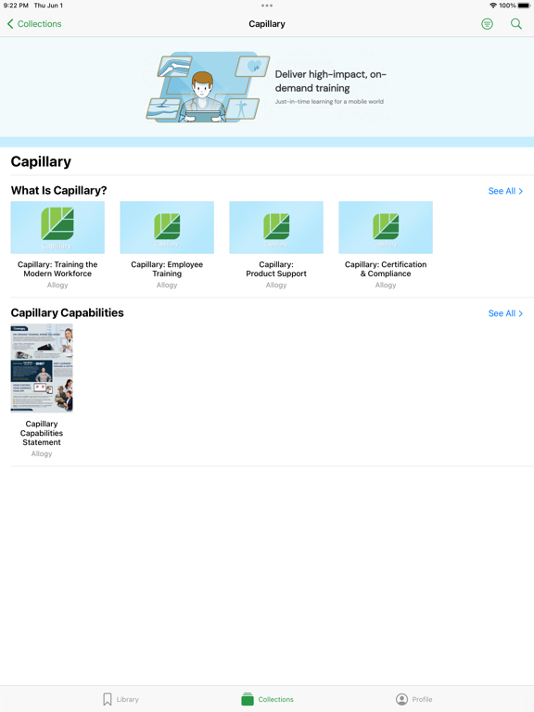Viewport: 534px width, 712px height.
Task: See All in Capillary Capabilities
Action: [505, 313]
